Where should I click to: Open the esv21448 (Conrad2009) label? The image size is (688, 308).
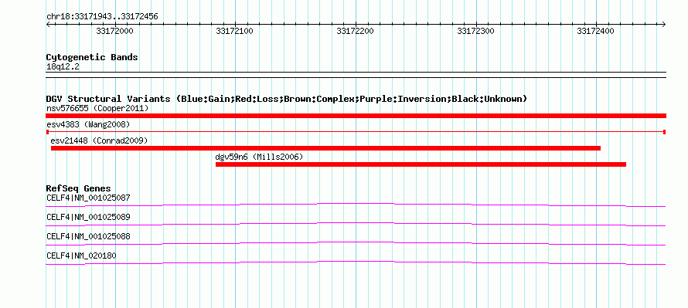(99, 140)
